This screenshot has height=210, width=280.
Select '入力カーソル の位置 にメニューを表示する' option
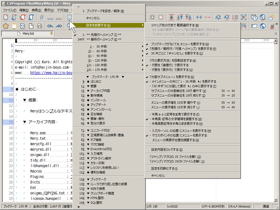[192, 131]
